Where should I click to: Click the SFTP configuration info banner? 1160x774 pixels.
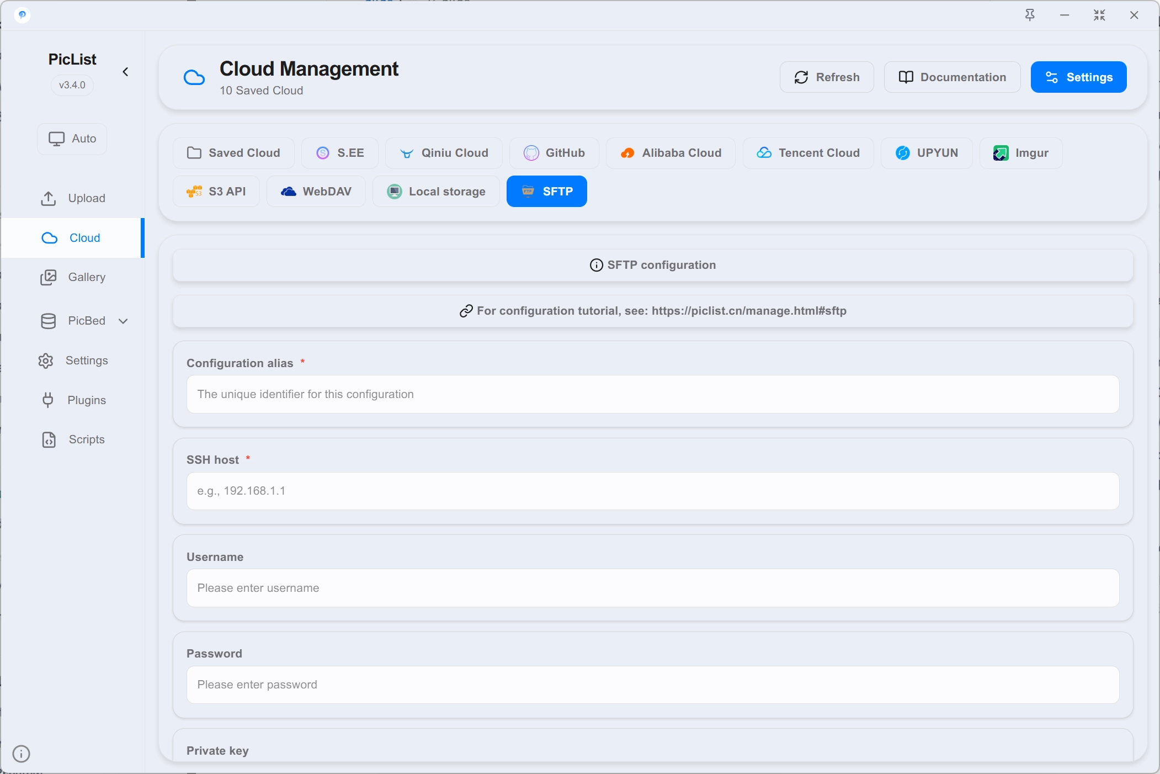pos(653,265)
